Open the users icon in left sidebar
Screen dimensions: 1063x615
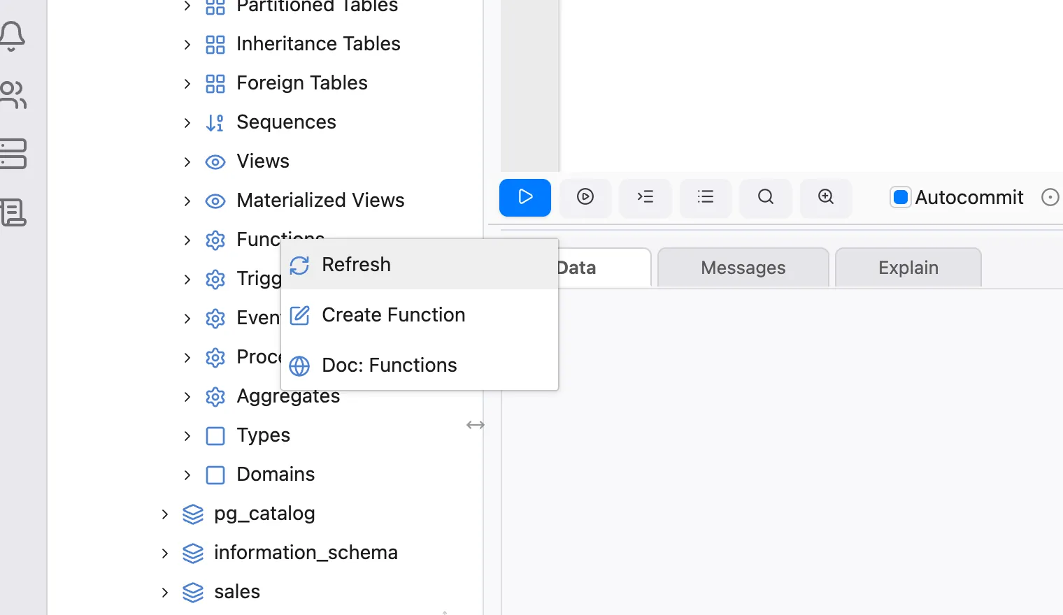pyautogui.click(x=13, y=95)
